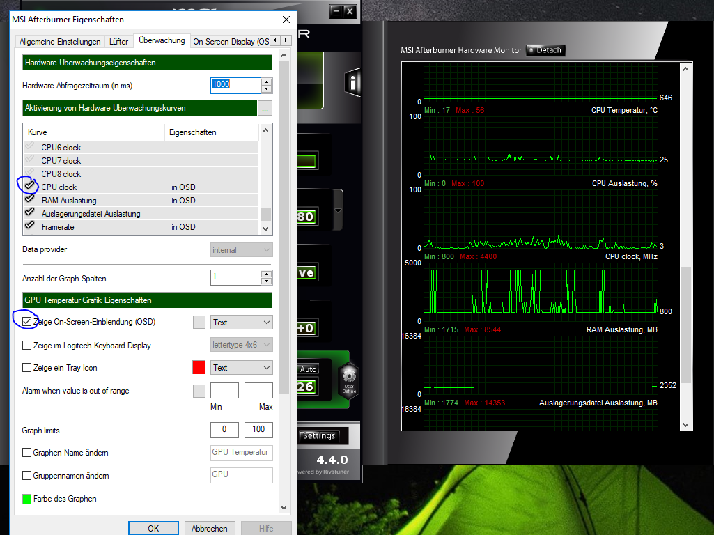Open the Data provider internal dropdown

click(x=241, y=250)
